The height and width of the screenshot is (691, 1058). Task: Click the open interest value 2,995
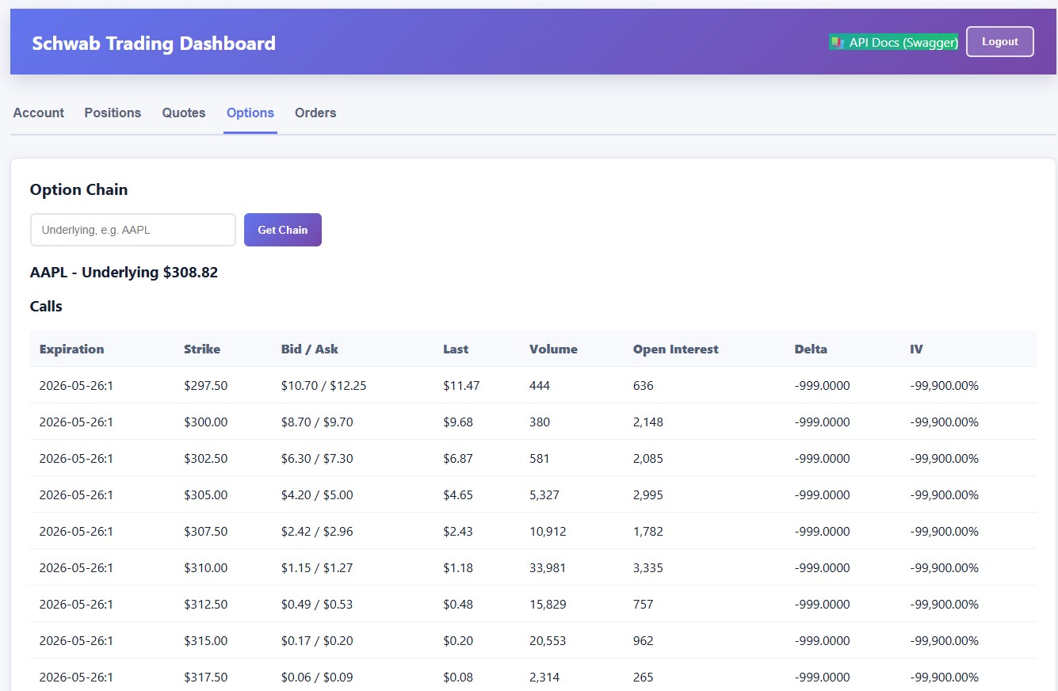click(x=648, y=495)
